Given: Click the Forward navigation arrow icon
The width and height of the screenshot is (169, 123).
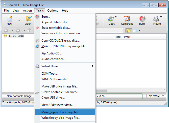Looking at the screenshot, I should (x=18, y=30).
